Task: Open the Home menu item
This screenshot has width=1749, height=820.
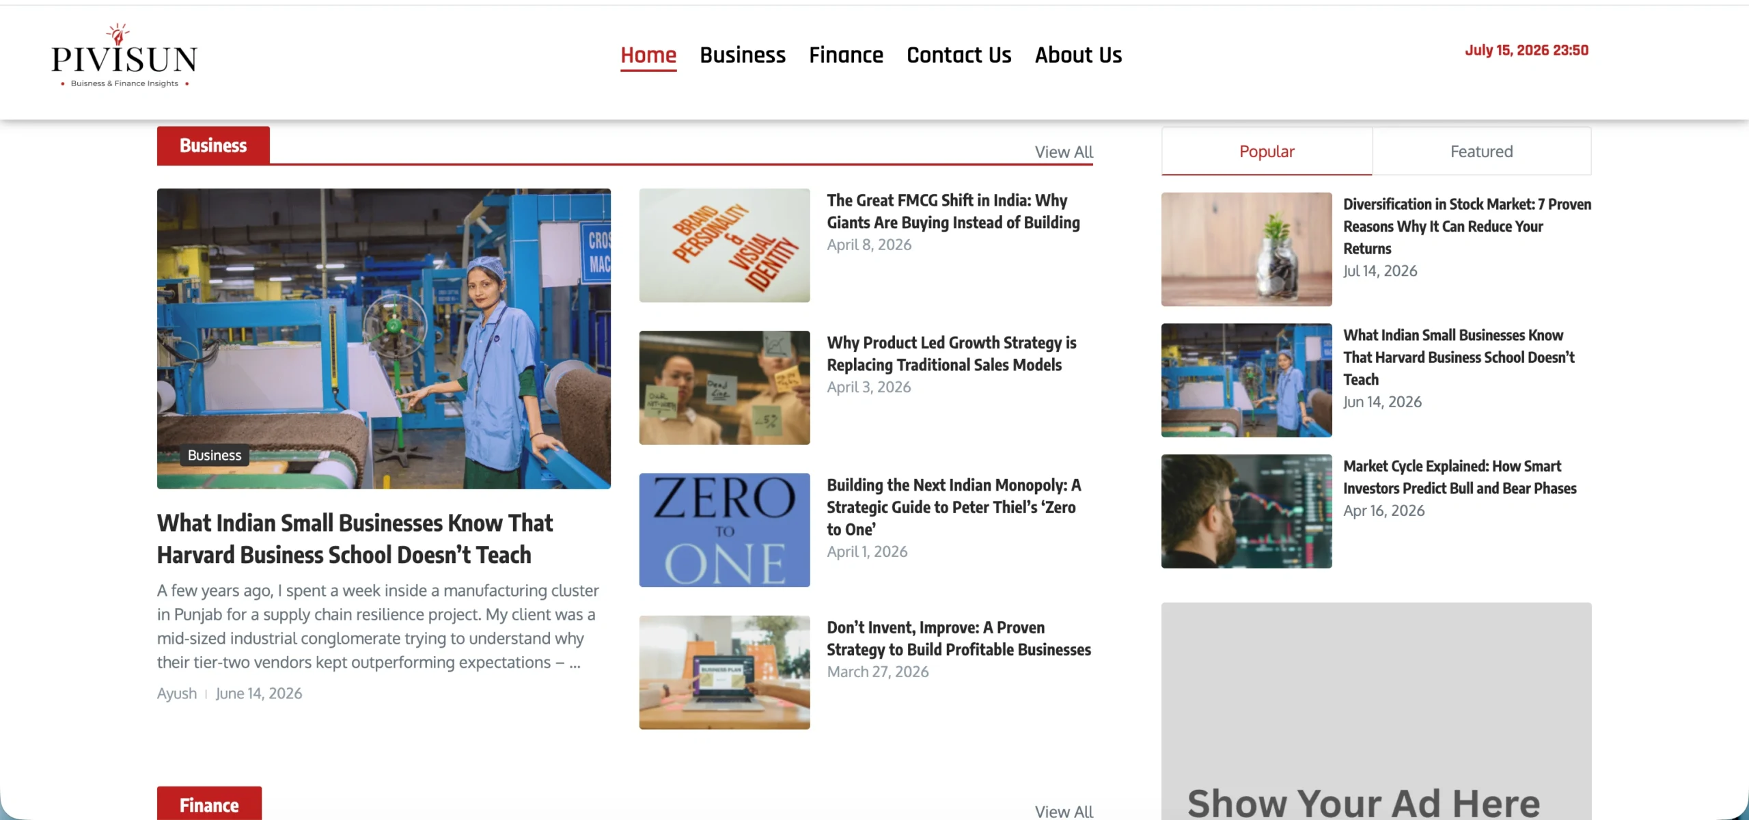Action: [x=648, y=55]
